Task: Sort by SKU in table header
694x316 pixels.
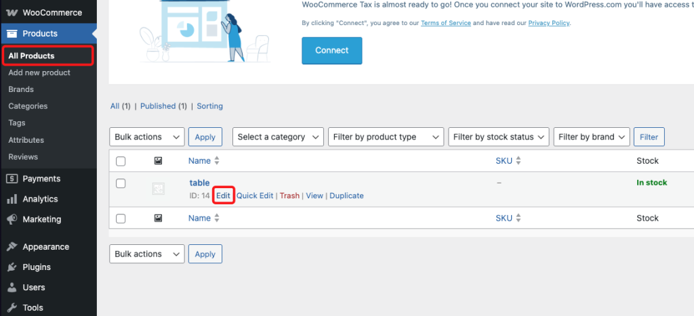Action: click(504, 161)
